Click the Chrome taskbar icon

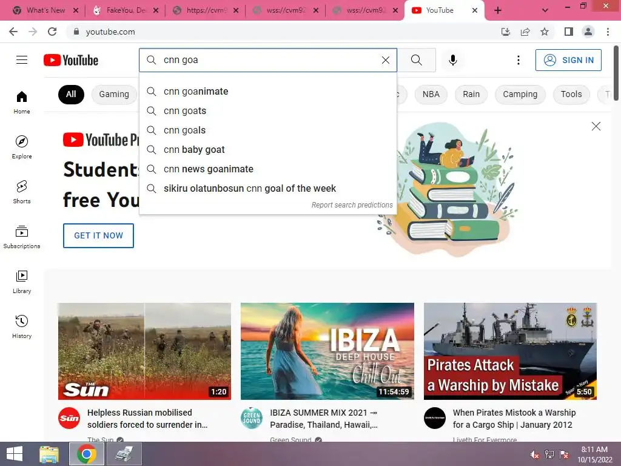(x=87, y=454)
